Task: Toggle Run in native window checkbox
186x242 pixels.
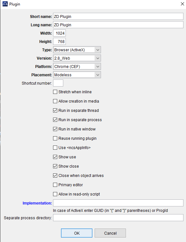Action: (55, 129)
